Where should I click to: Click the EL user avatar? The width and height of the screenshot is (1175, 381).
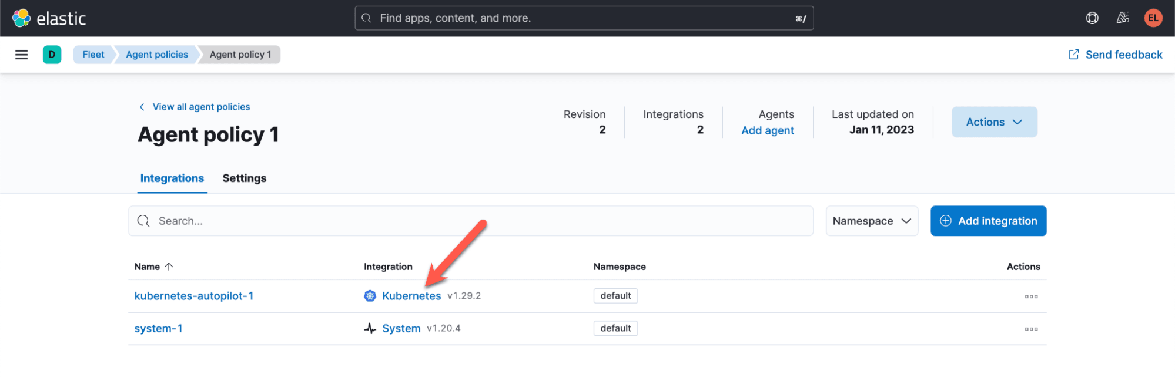[1153, 18]
